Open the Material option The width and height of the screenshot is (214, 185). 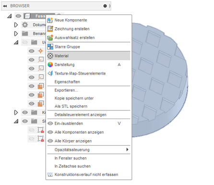(x=89, y=56)
